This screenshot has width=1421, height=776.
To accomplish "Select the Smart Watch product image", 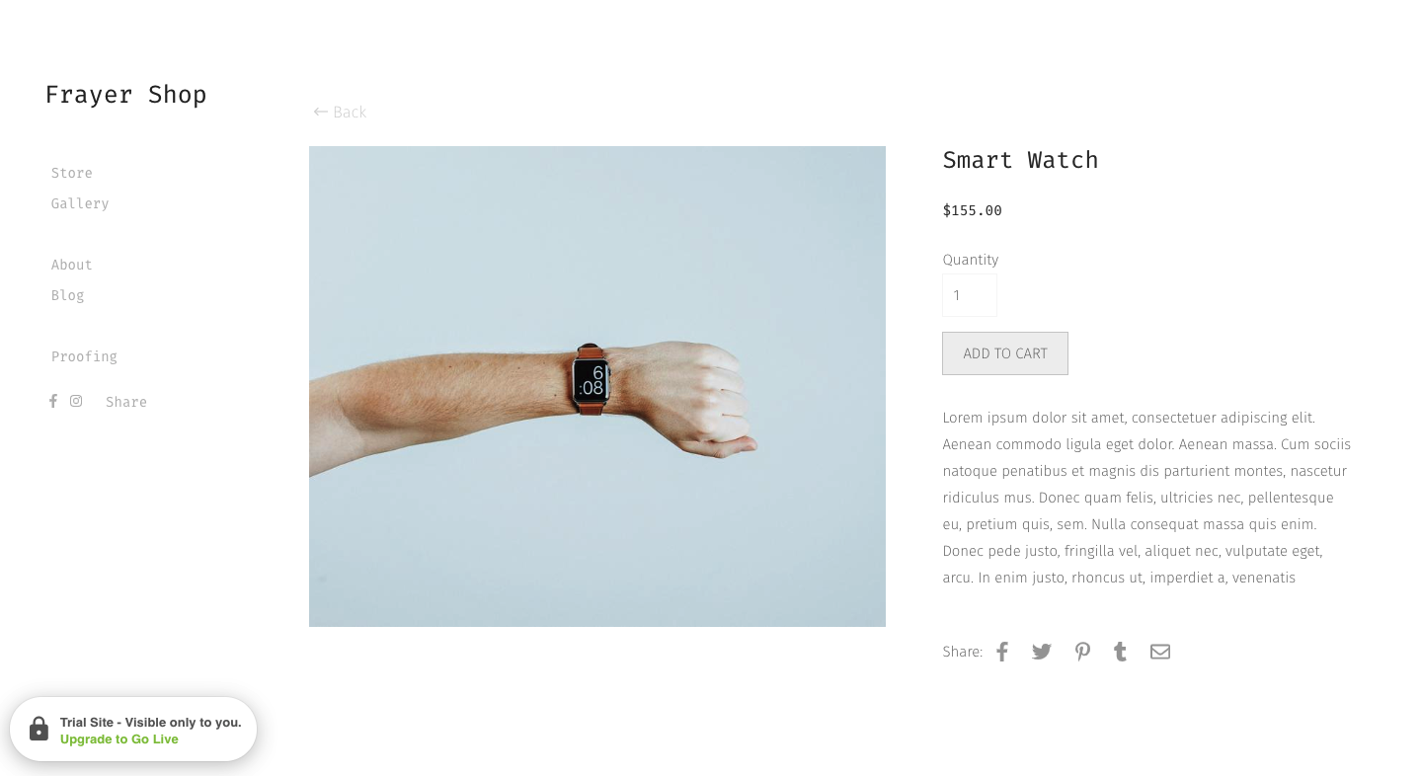I will click(597, 386).
